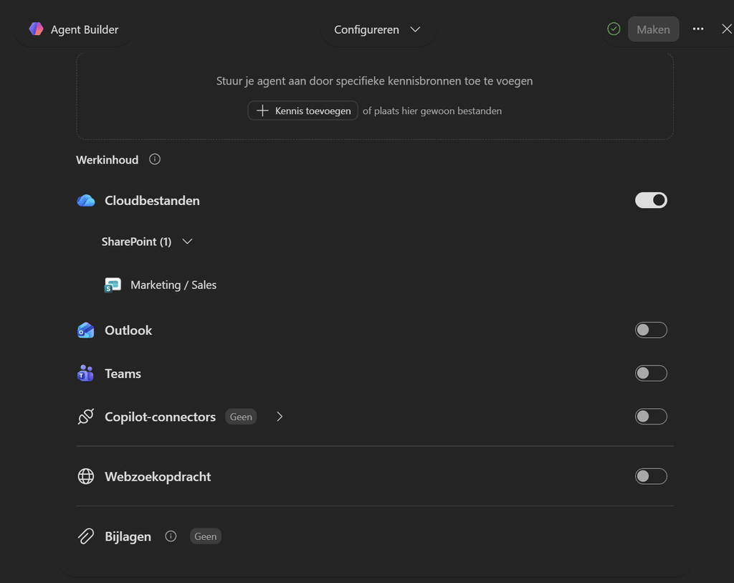Click the green checkmark status icon
Viewport: 734px width, 583px height.
click(x=614, y=29)
